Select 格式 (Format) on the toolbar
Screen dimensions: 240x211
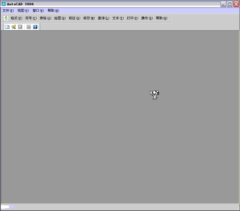(x=16, y=18)
